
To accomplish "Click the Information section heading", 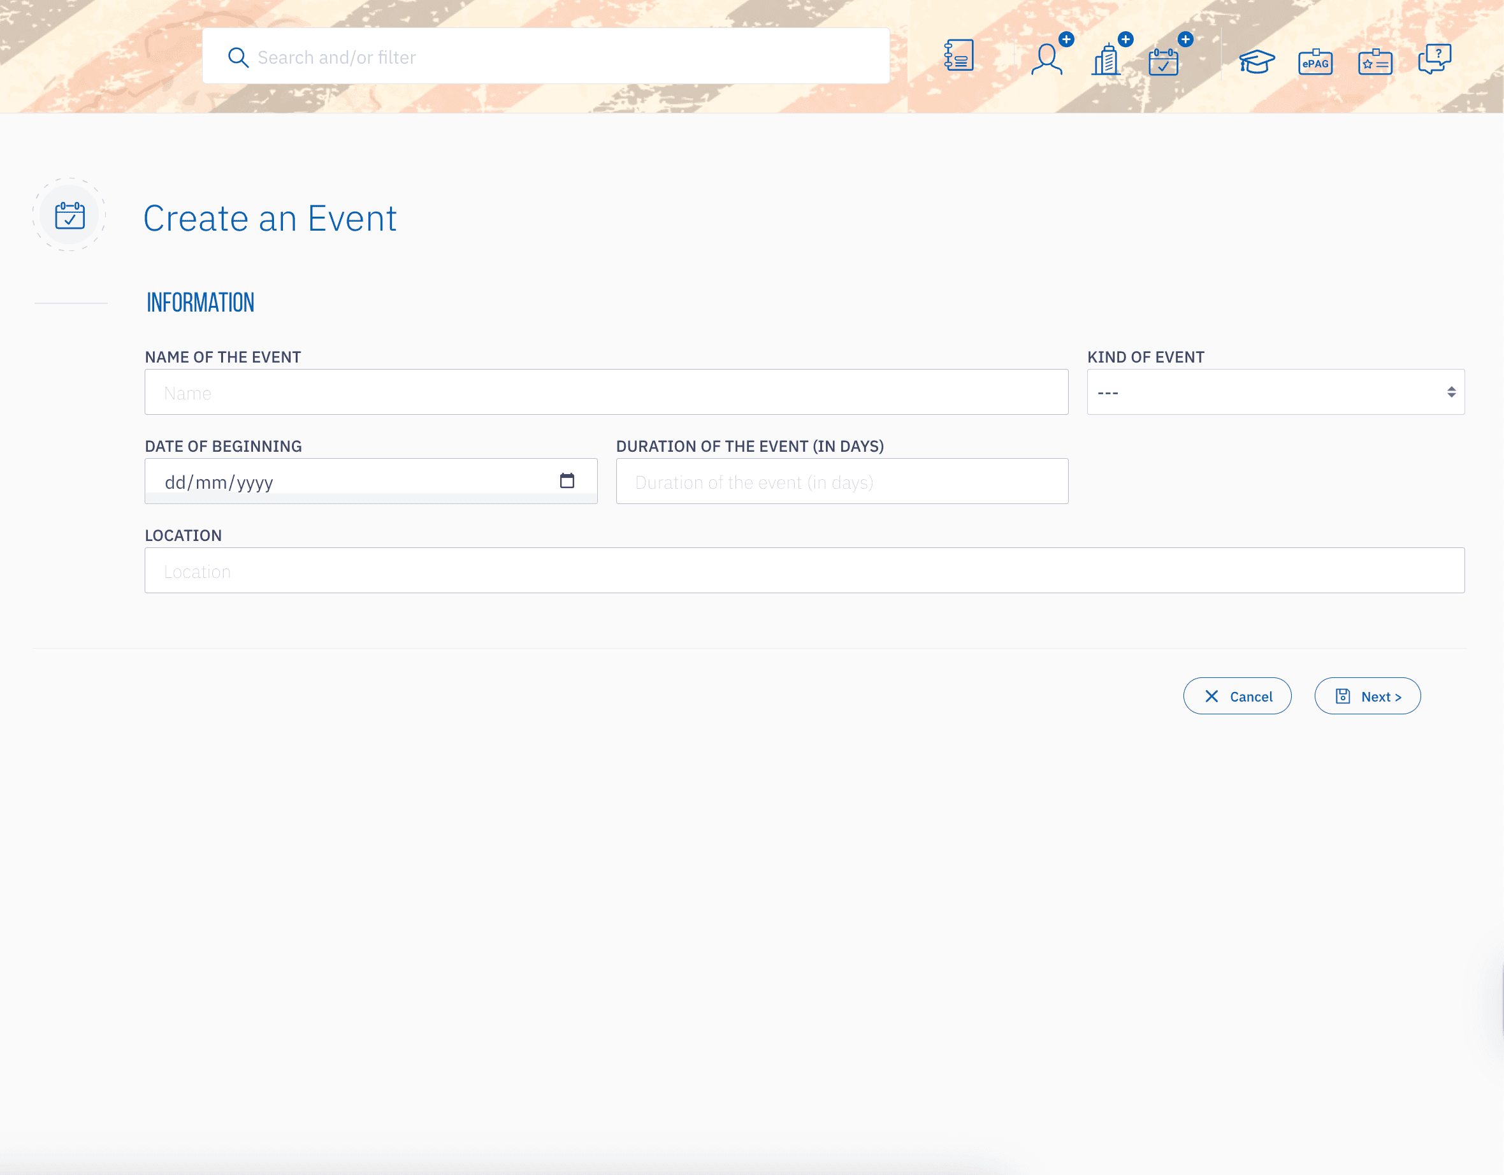I will point(200,303).
